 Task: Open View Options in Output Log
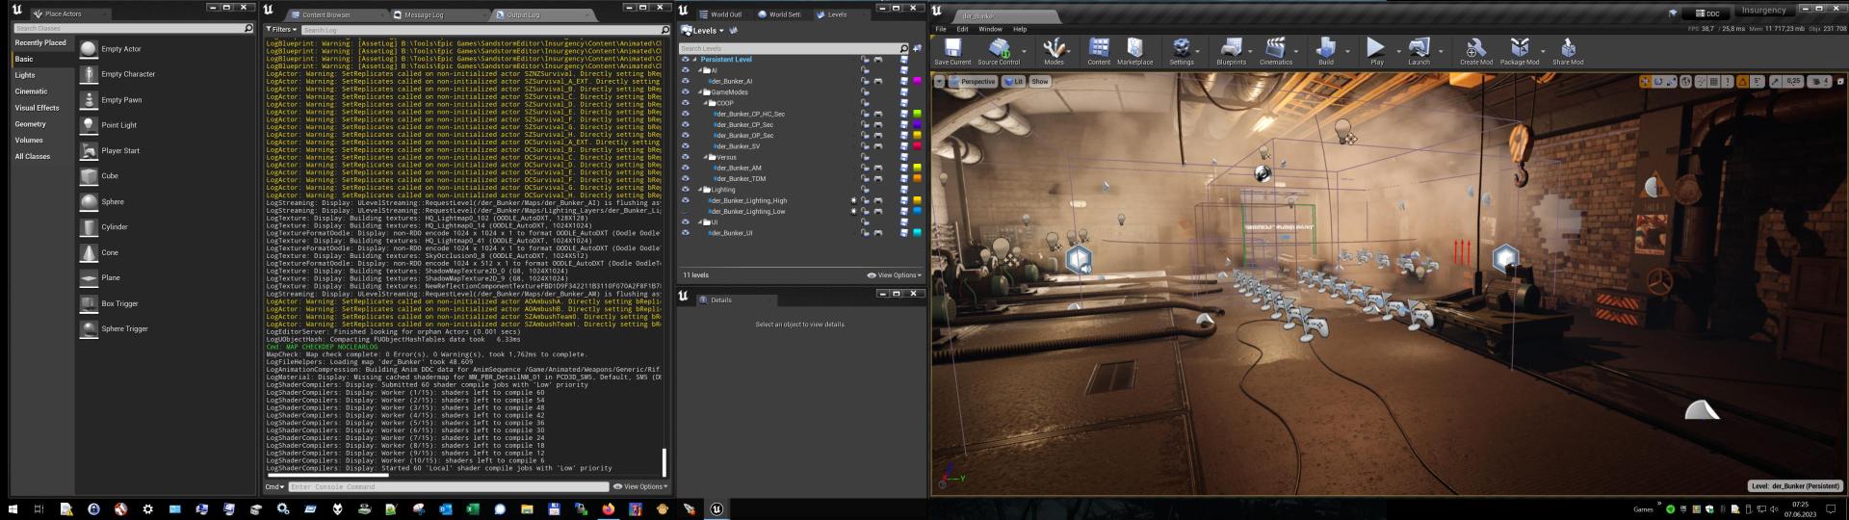coord(640,487)
